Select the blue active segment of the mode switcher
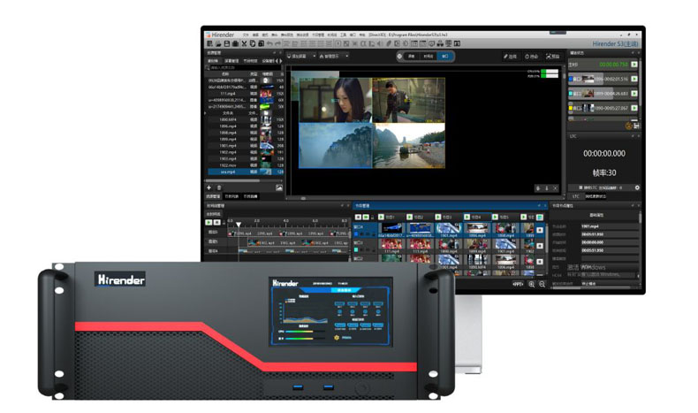This screenshot has height=413, width=698. coord(444,56)
